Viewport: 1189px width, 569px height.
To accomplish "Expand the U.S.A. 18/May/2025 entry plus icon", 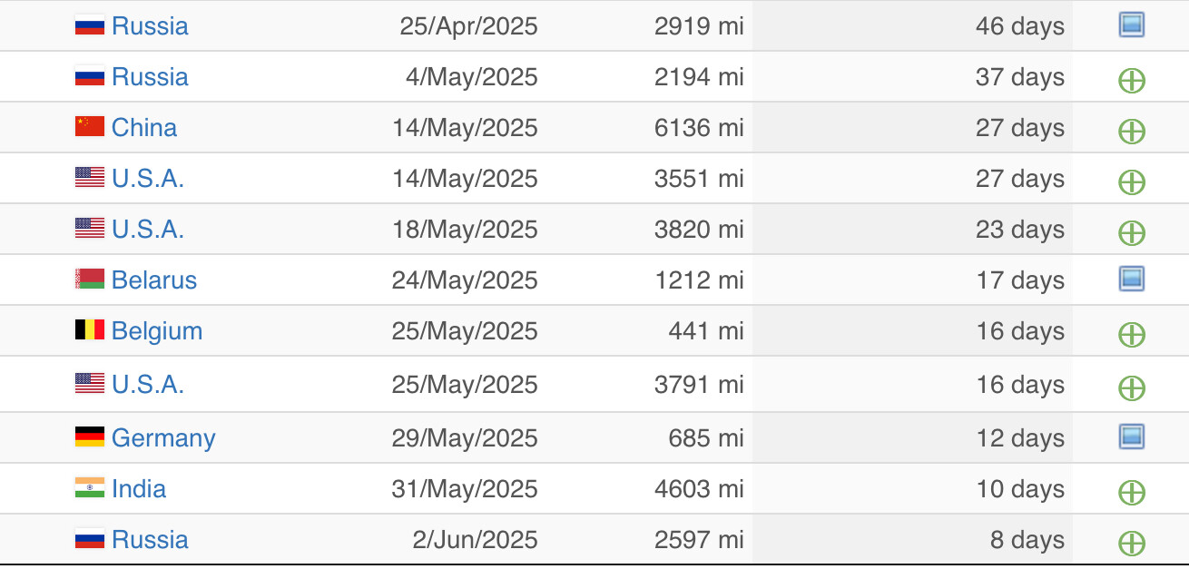I will coord(1131,233).
